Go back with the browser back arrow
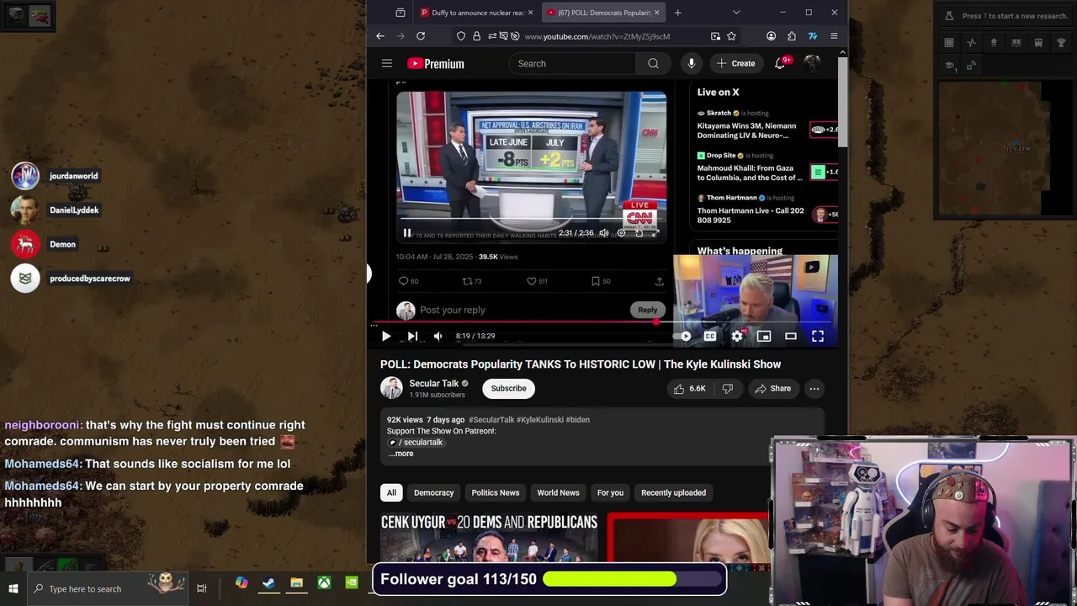Screen dimensions: 1077x606 [x=380, y=36]
